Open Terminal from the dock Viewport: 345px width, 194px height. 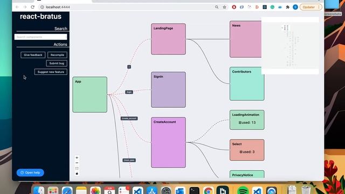click(x=194, y=190)
